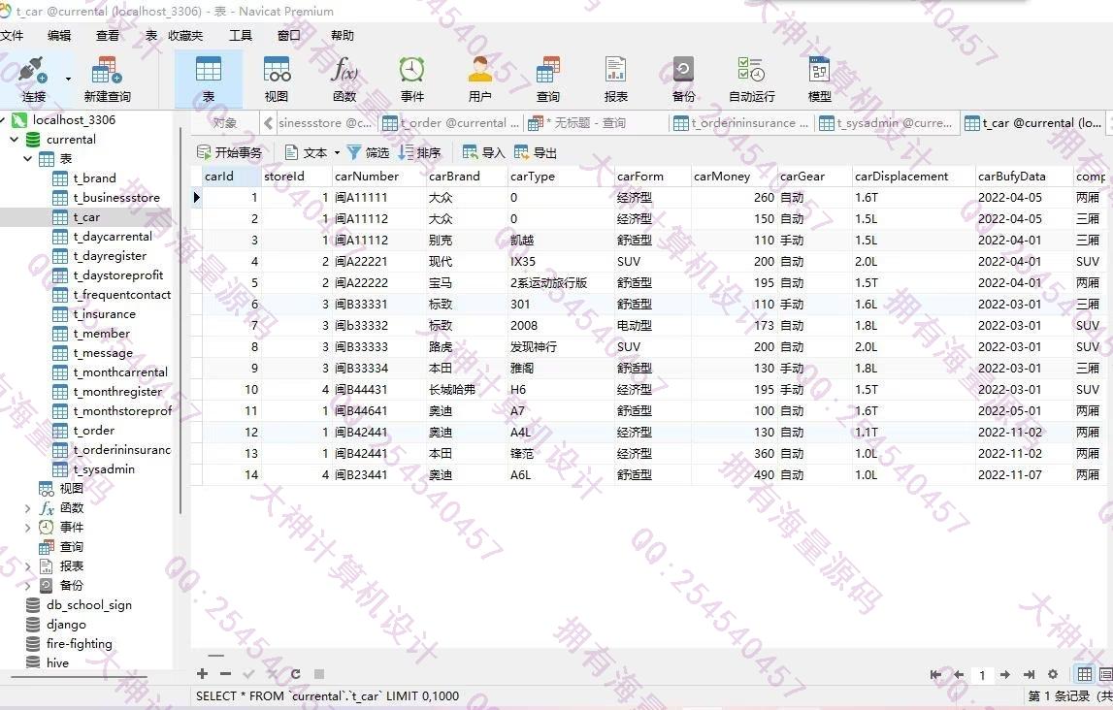Open the 函数 functions toolbar button
Viewport: 1113px width, 710px height.
[x=344, y=80]
